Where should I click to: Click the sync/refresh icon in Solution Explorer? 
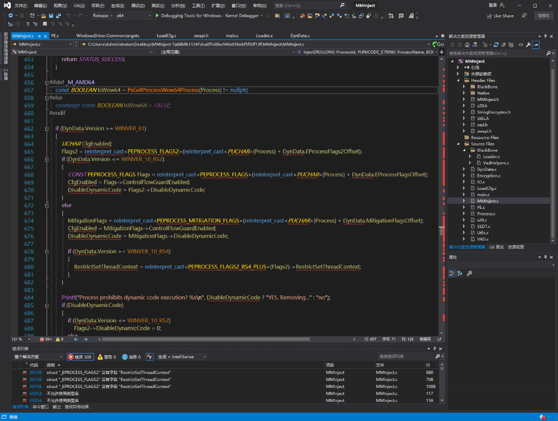(x=496, y=45)
